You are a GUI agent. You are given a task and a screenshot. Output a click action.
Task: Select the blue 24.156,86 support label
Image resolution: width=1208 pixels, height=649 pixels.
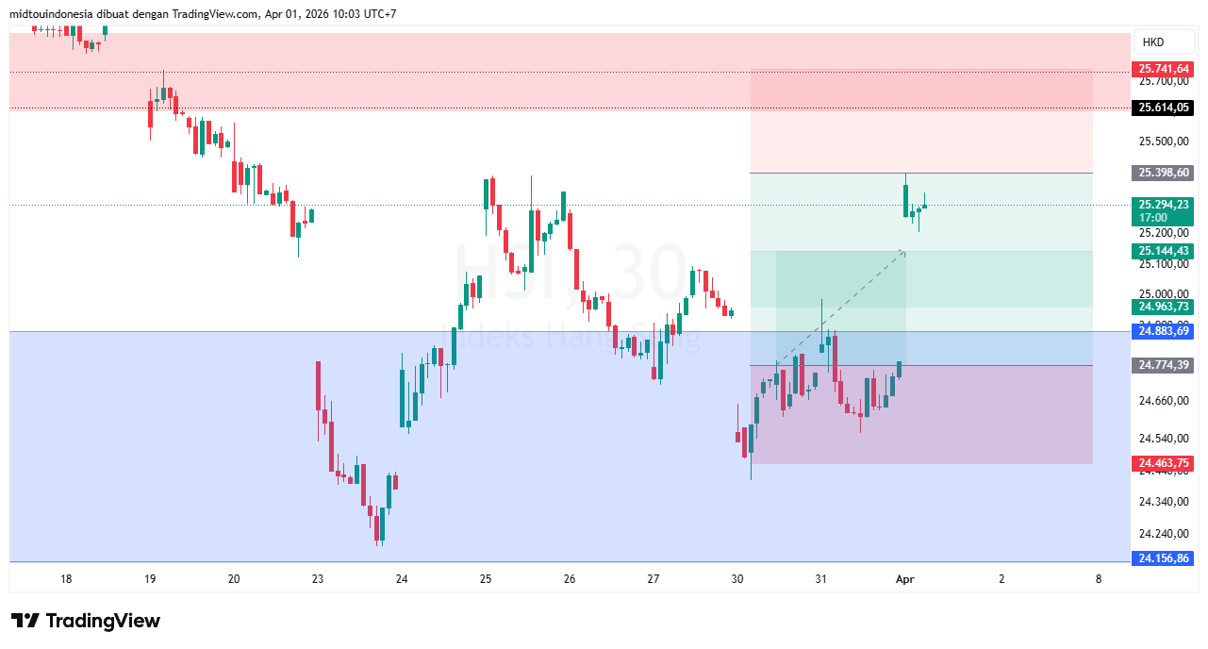1164,558
